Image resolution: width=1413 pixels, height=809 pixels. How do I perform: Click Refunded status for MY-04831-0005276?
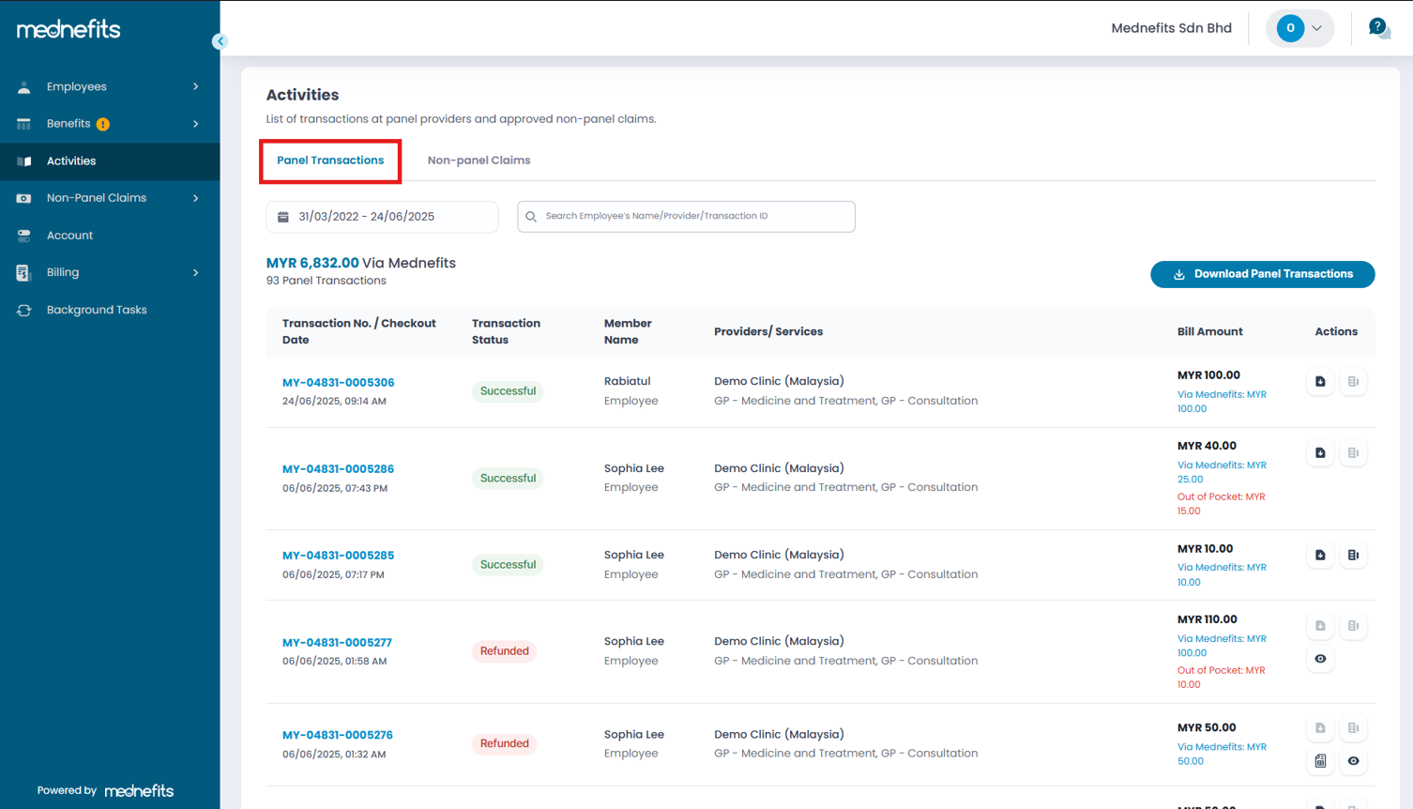click(x=504, y=743)
